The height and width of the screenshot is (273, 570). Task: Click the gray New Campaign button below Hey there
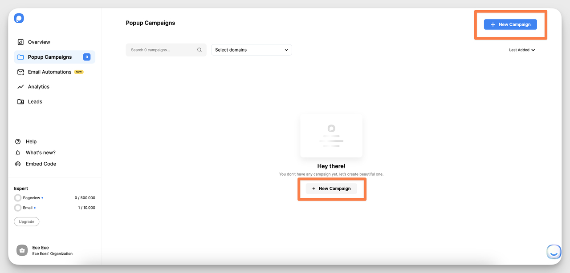331,189
